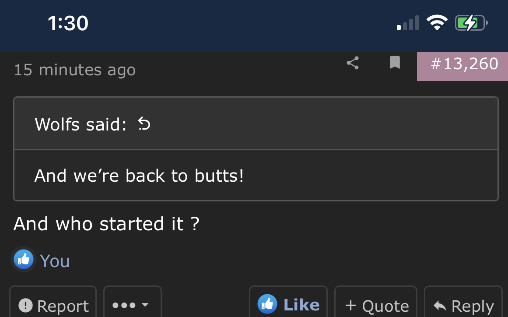Reply to this post
Image resolution: width=508 pixels, height=317 pixels.
(463, 305)
